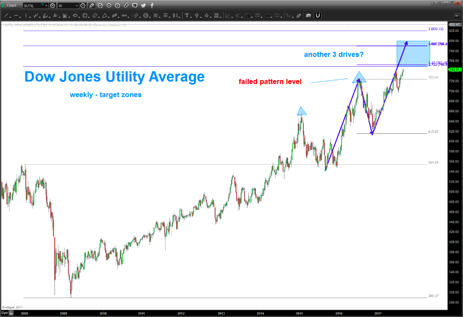Click the 2012 label on time axis
The width and height of the screenshot is (463, 317).
pos(181,314)
